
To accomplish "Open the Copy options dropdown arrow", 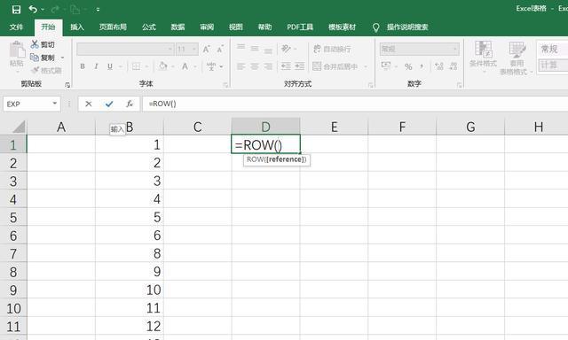I will click(x=62, y=58).
